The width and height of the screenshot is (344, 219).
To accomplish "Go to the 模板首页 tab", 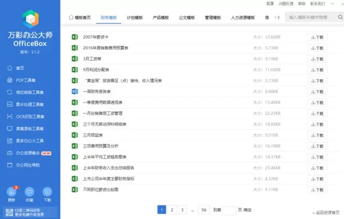I will pos(80,17).
